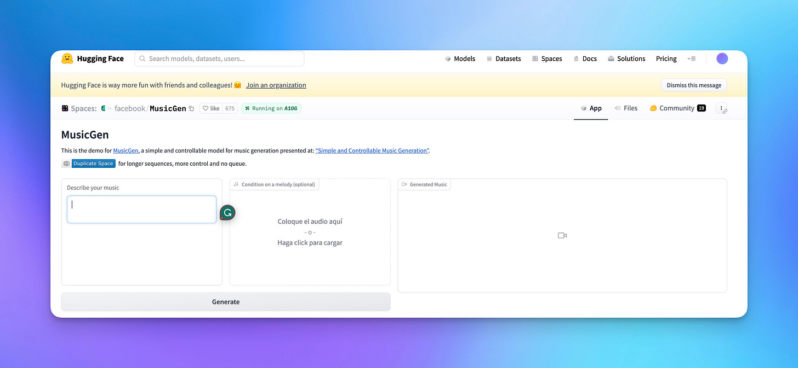The image size is (798, 368).
Task: Click the Datasets icon in navbar
Action: [x=489, y=59]
